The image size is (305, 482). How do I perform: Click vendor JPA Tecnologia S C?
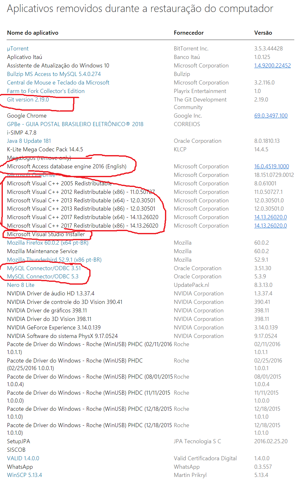[x=197, y=441]
